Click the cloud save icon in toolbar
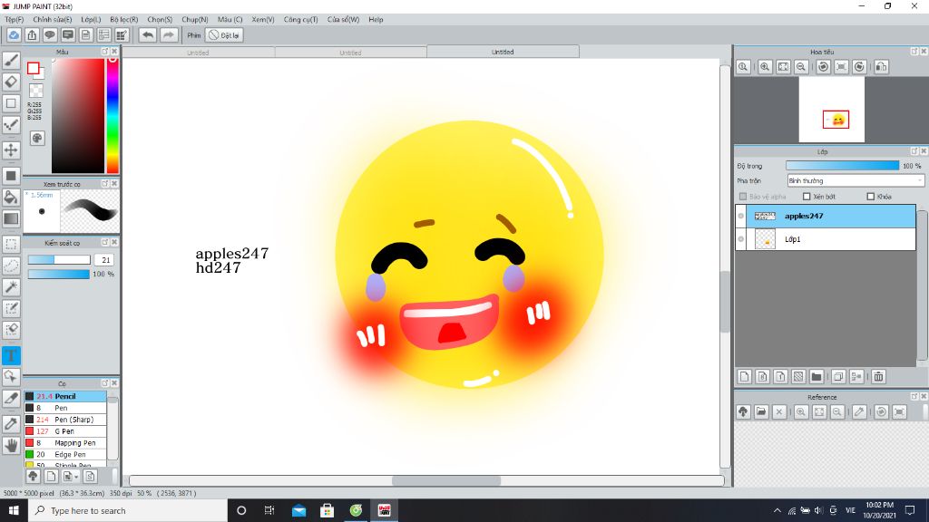This screenshot has width=929, height=522. [x=14, y=35]
